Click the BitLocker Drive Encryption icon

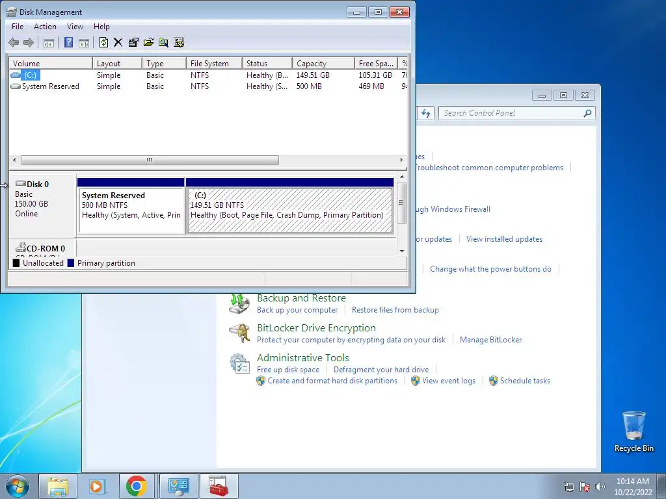click(x=239, y=333)
